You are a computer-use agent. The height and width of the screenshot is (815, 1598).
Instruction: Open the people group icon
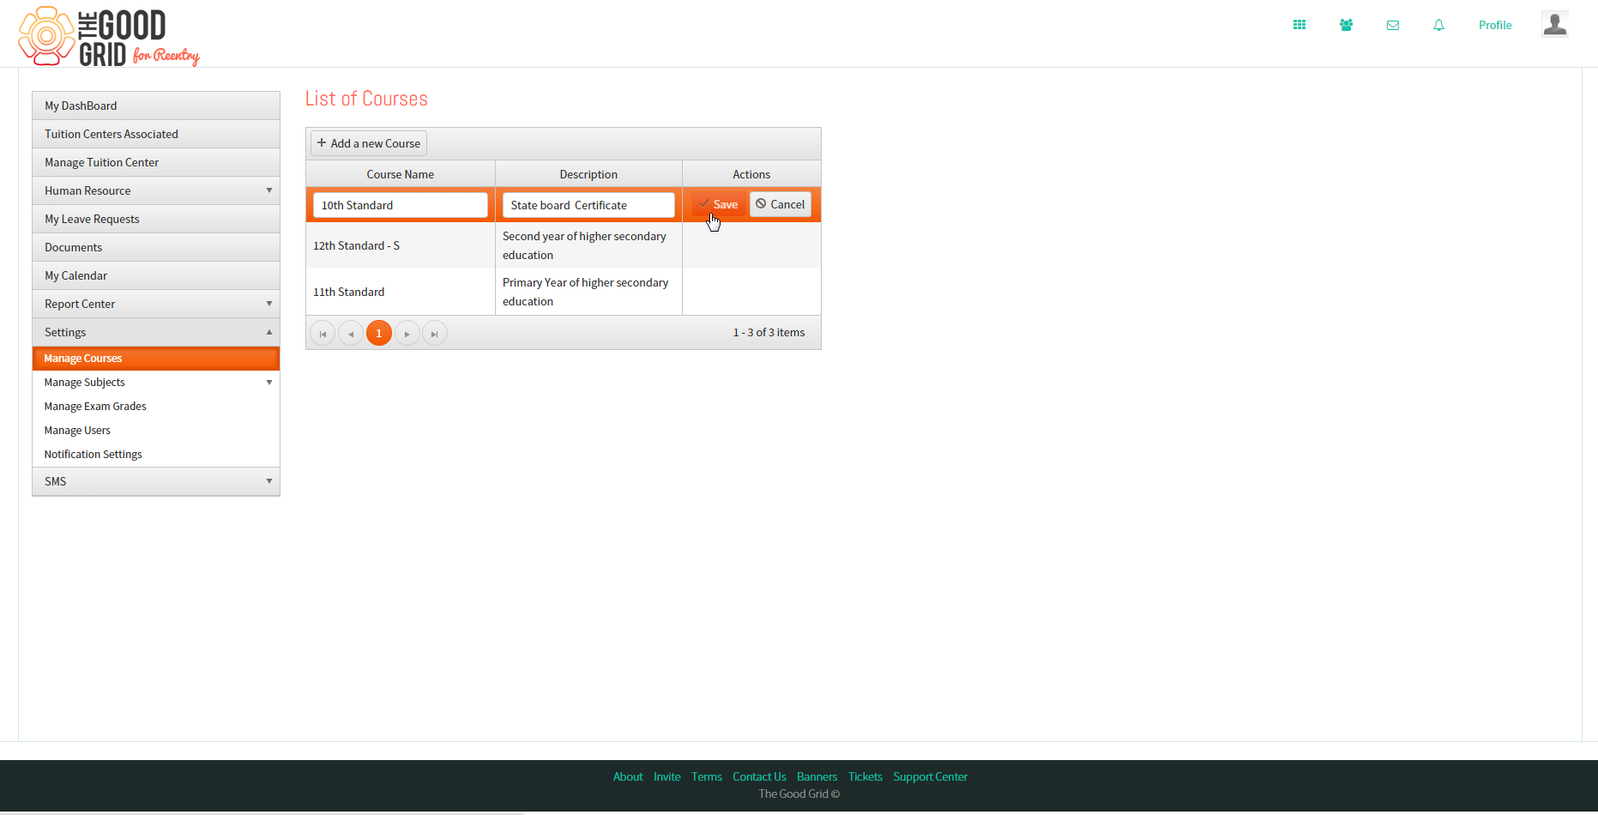tap(1346, 25)
